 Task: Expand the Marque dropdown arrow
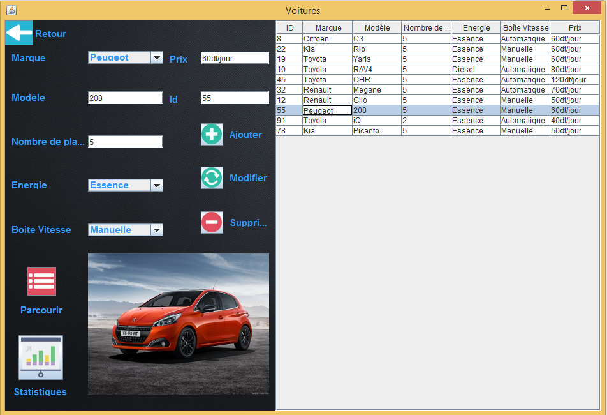157,57
